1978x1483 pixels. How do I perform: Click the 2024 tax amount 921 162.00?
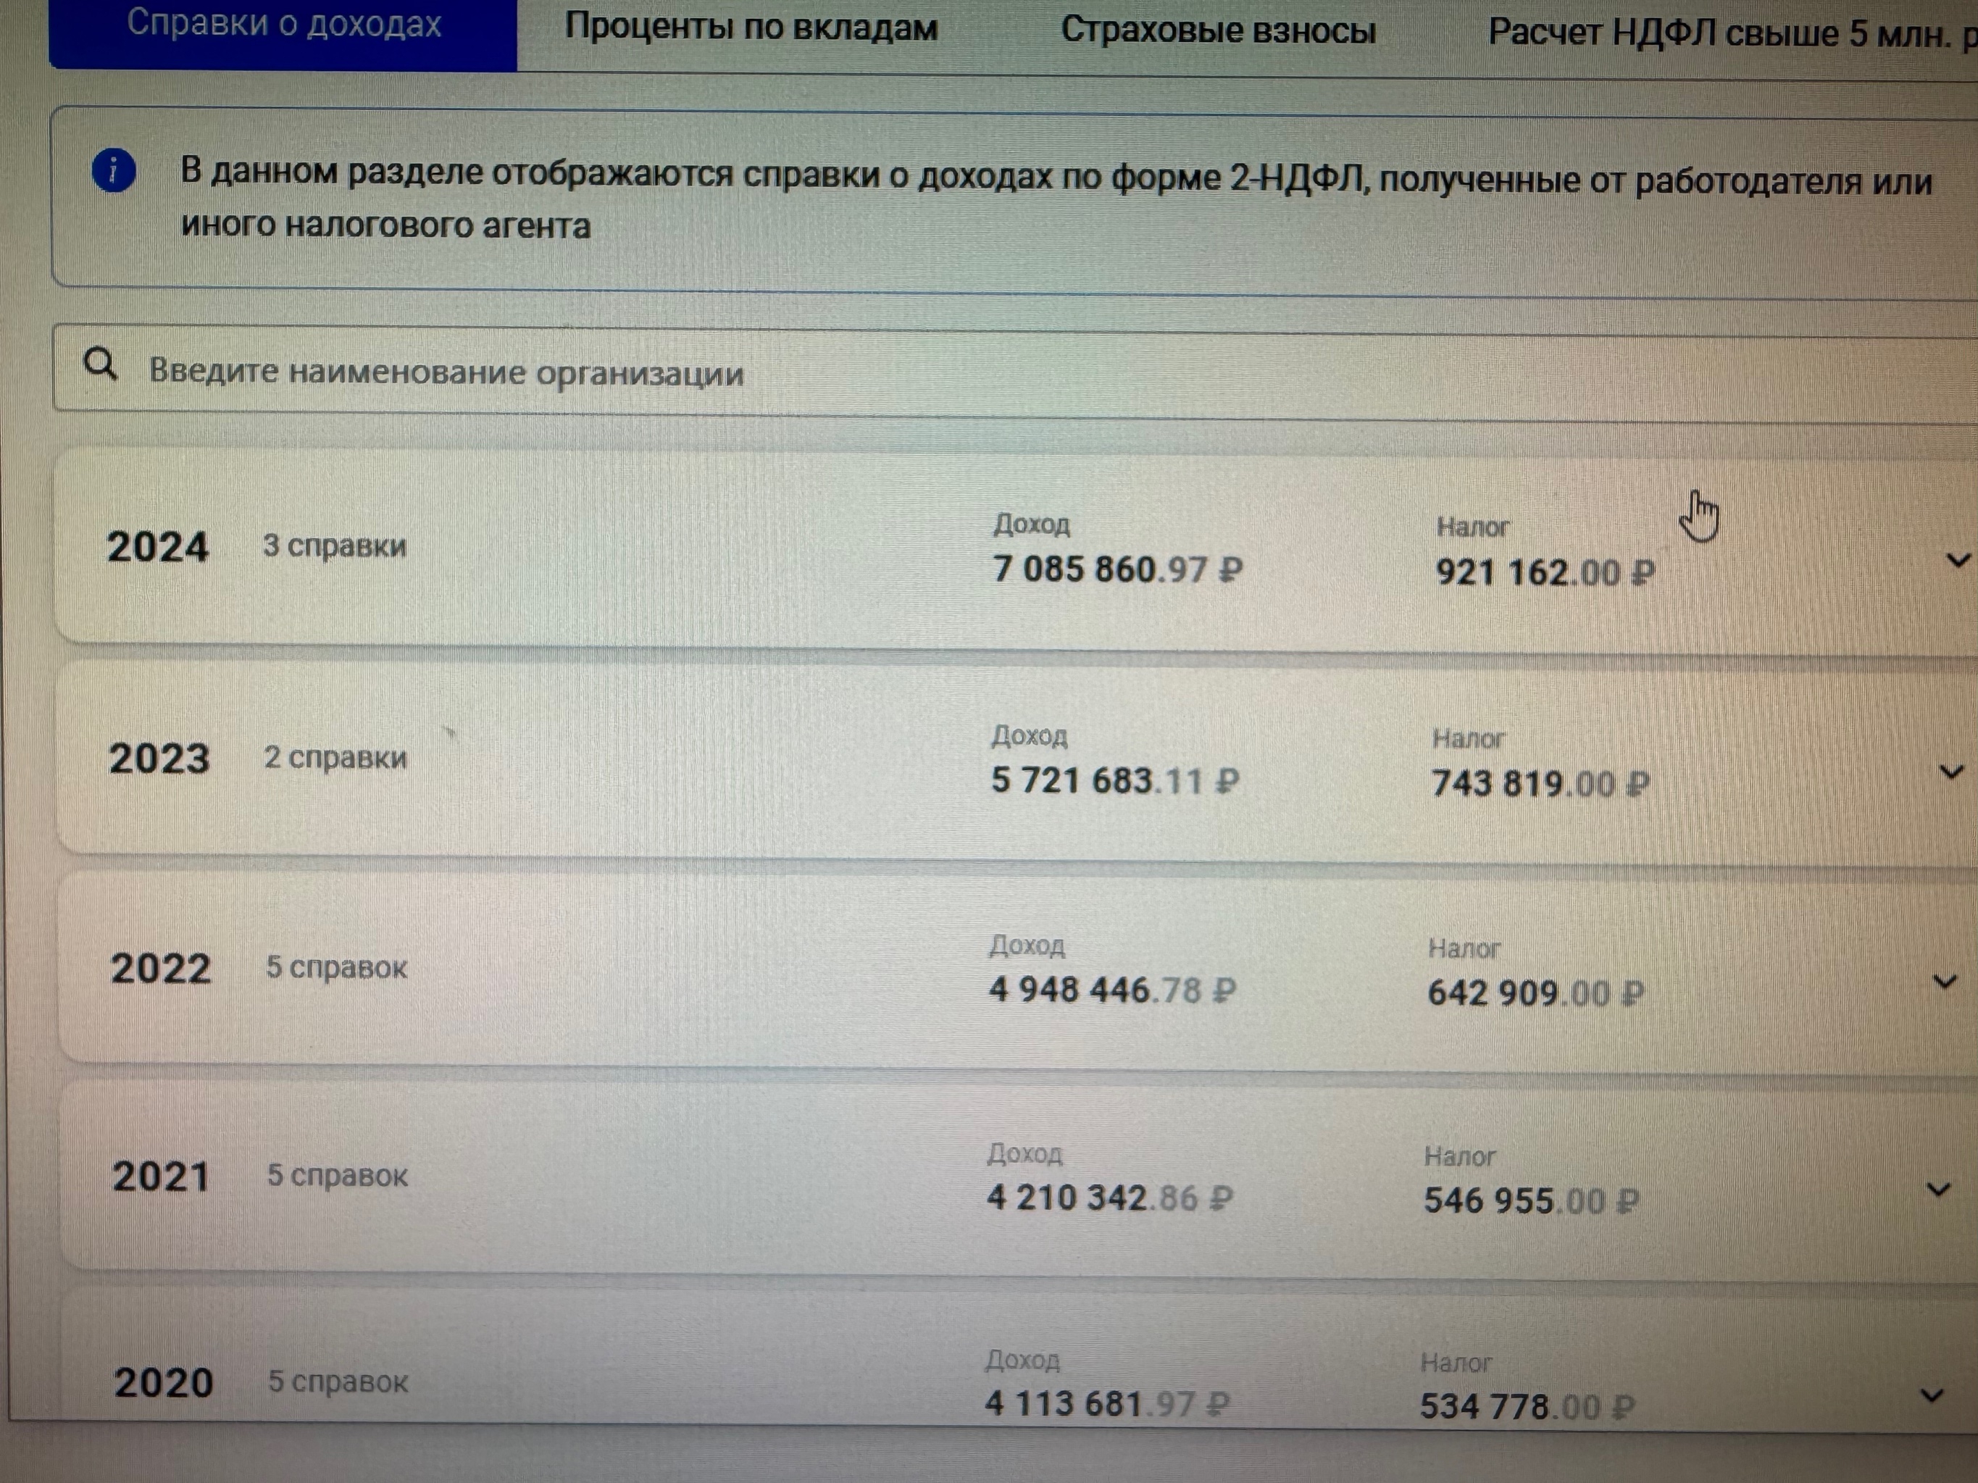tap(1545, 572)
